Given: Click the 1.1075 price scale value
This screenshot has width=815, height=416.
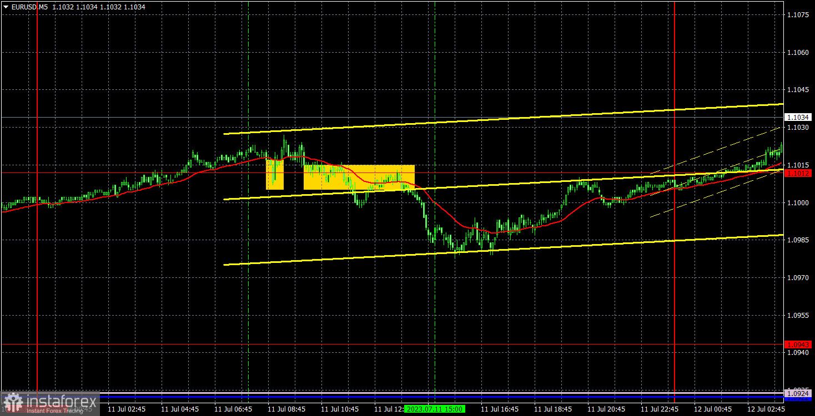Looking at the screenshot, I should tap(798, 15).
